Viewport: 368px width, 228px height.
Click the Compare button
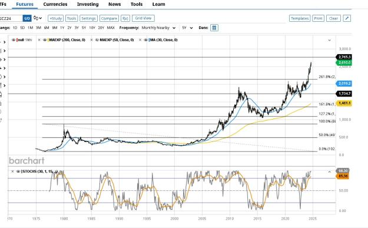click(x=109, y=18)
